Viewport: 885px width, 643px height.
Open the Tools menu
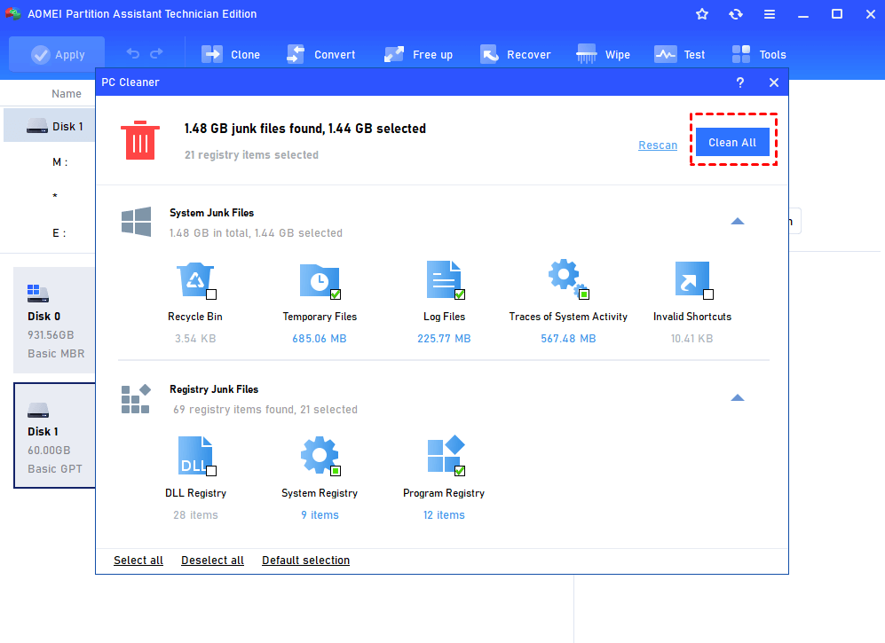(759, 55)
